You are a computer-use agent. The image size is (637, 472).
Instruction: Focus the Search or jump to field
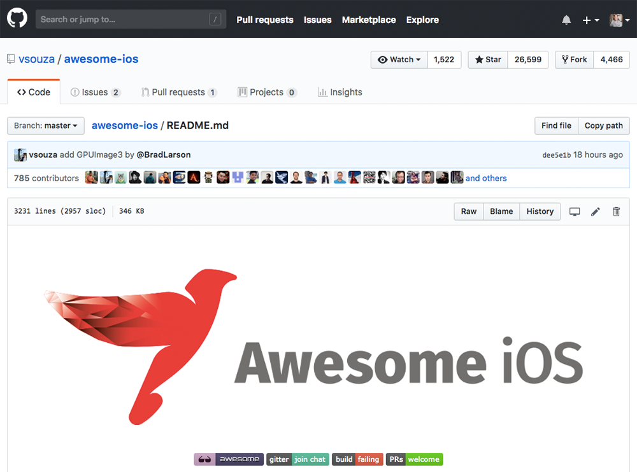[x=131, y=19]
